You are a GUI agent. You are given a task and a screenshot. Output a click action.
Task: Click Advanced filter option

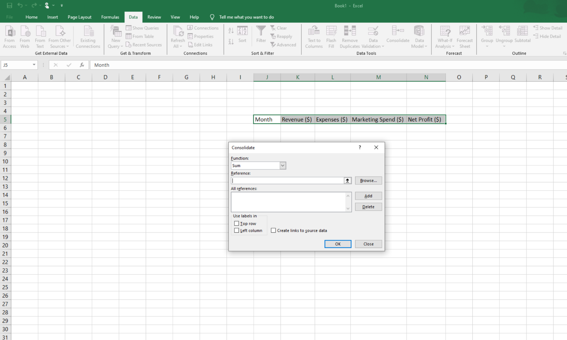tap(283, 45)
